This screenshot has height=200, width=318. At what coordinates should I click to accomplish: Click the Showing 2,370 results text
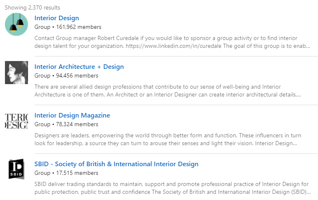point(33,8)
